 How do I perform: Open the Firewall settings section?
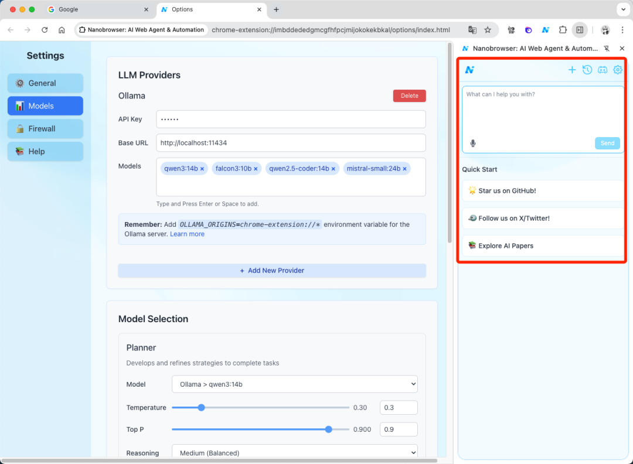point(45,129)
